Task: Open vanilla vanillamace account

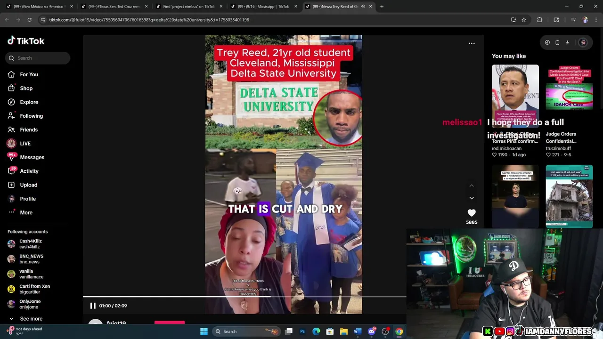Action: pyautogui.click(x=31, y=274)
